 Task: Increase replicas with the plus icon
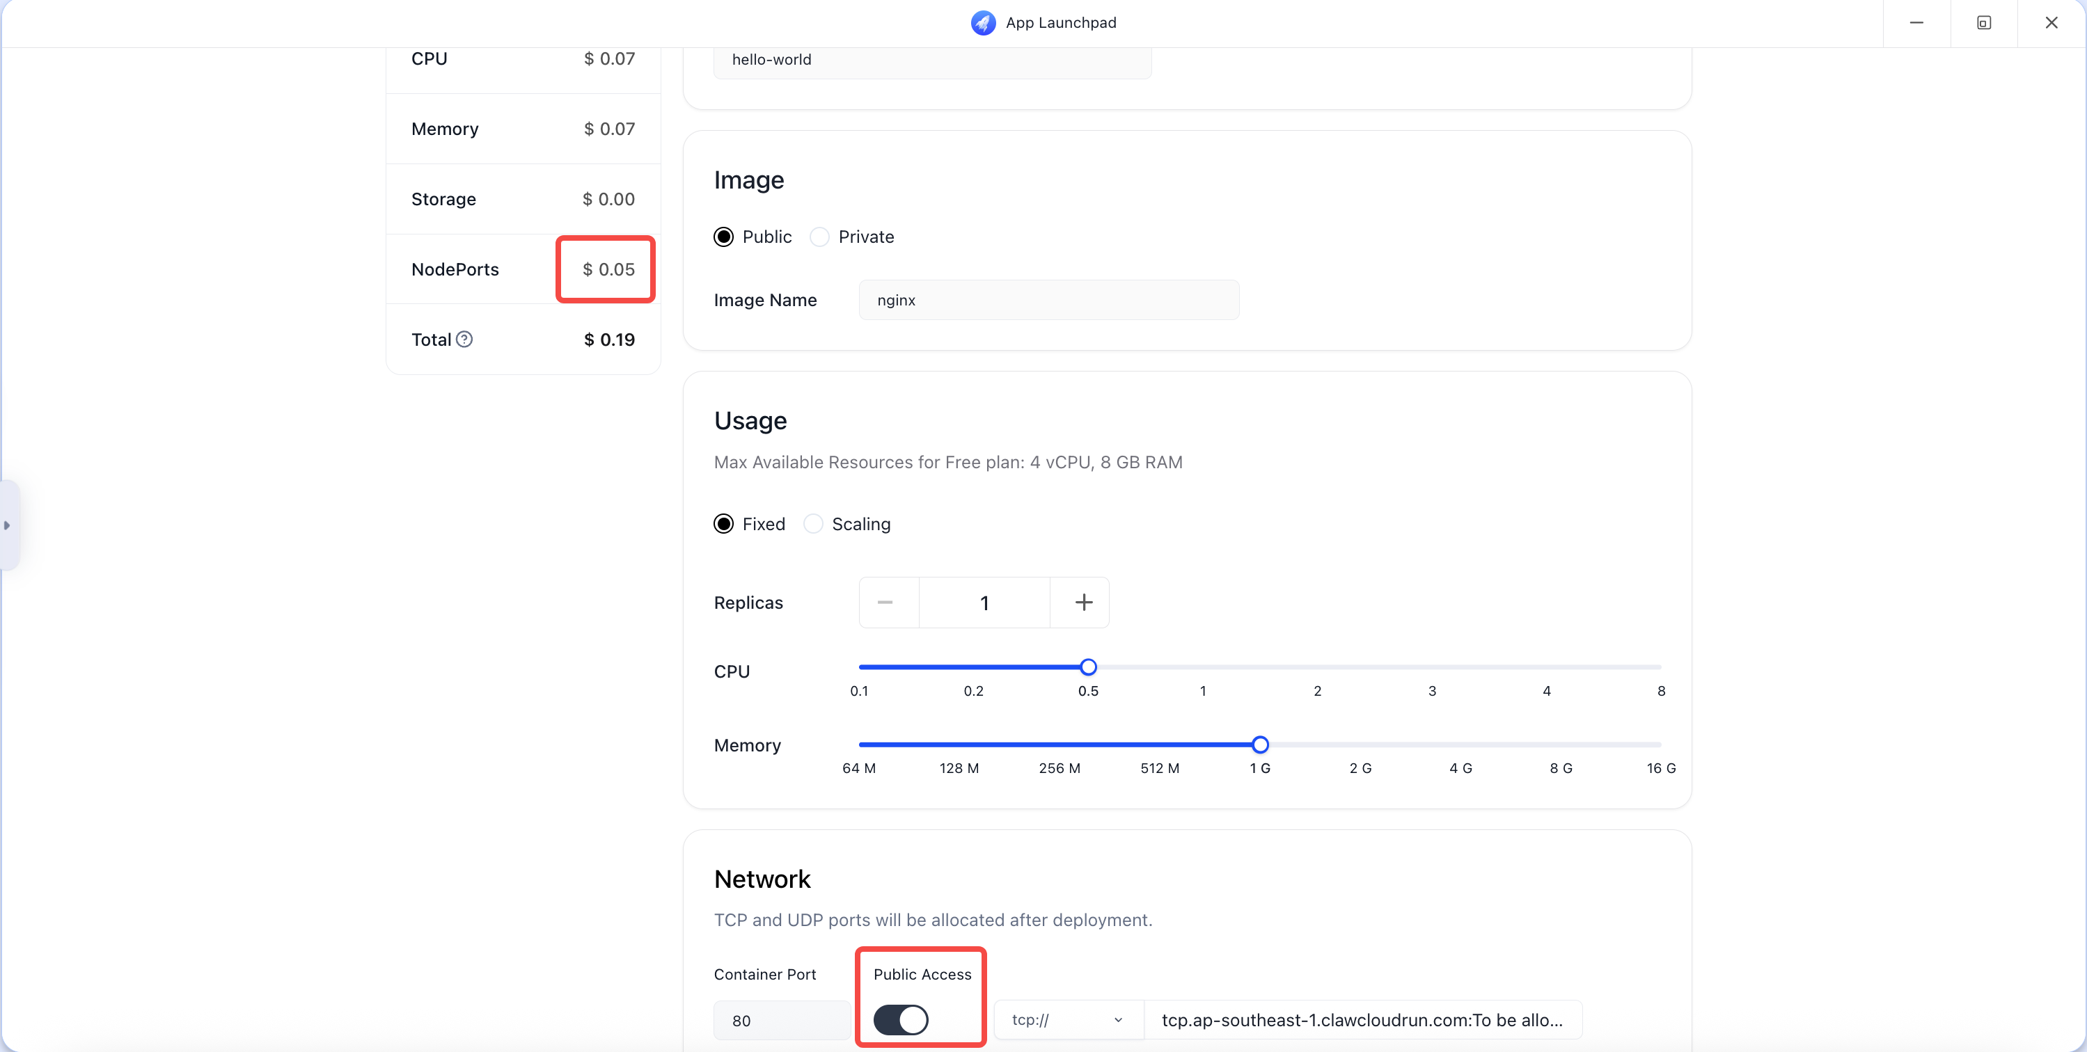1083,603
